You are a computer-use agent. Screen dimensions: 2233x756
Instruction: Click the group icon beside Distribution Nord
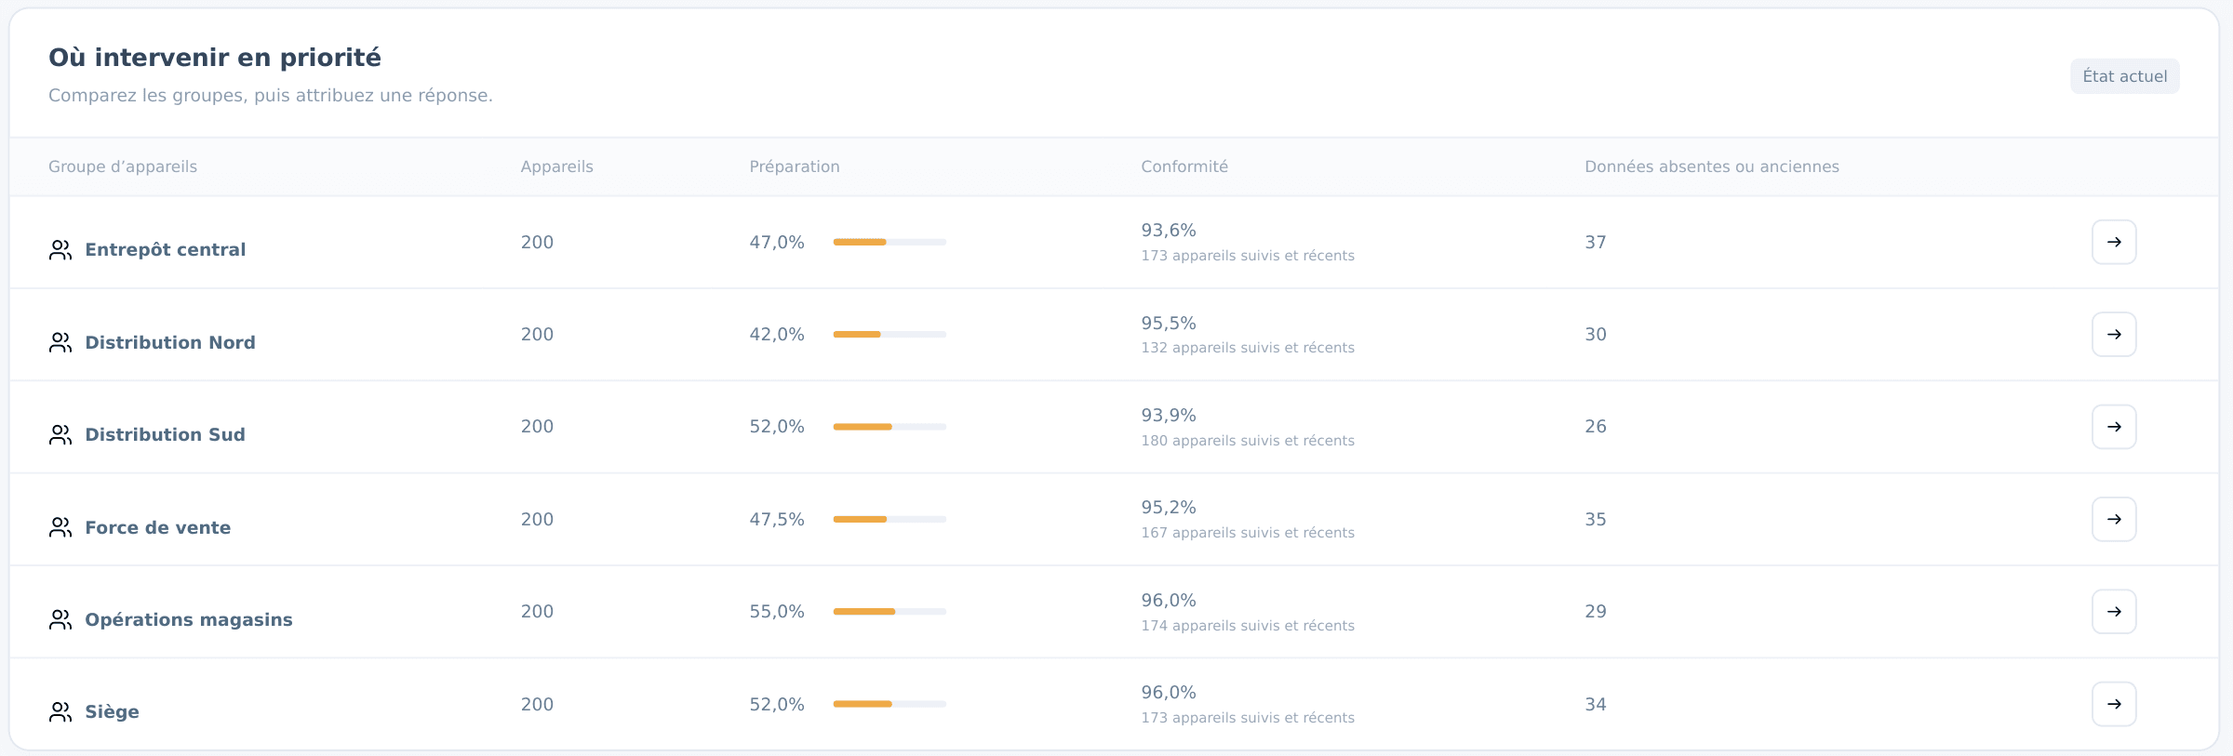[x=60, y=342]
